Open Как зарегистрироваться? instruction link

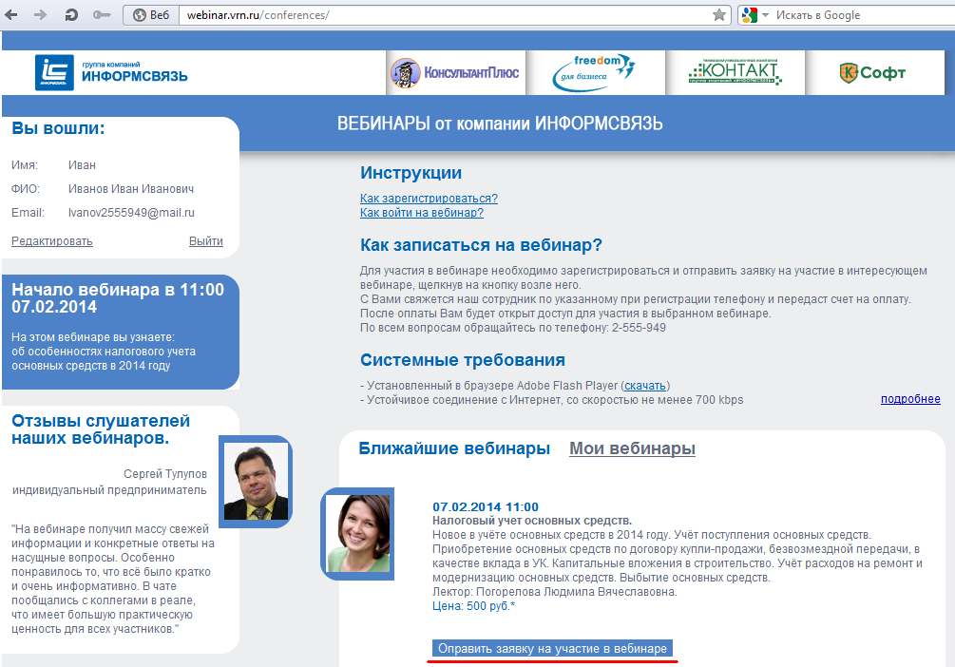point(429,199)
